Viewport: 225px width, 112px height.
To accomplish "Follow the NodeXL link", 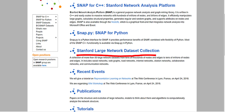I will click(x=115, y=22).
